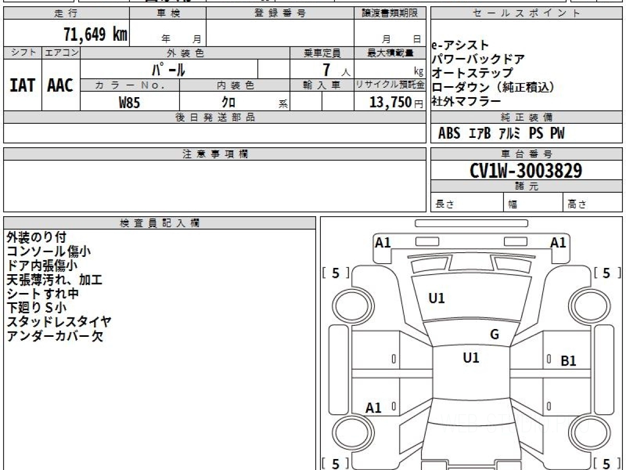626x470 pixels.
Task: Select the W85 color code
Action: coord(129,102)
